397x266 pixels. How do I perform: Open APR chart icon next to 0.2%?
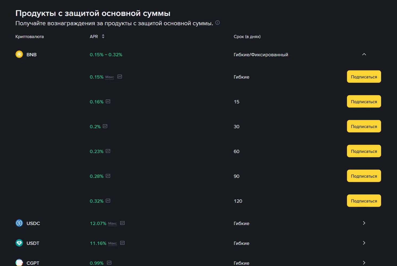pyautogui.click(x=105, y=126)
